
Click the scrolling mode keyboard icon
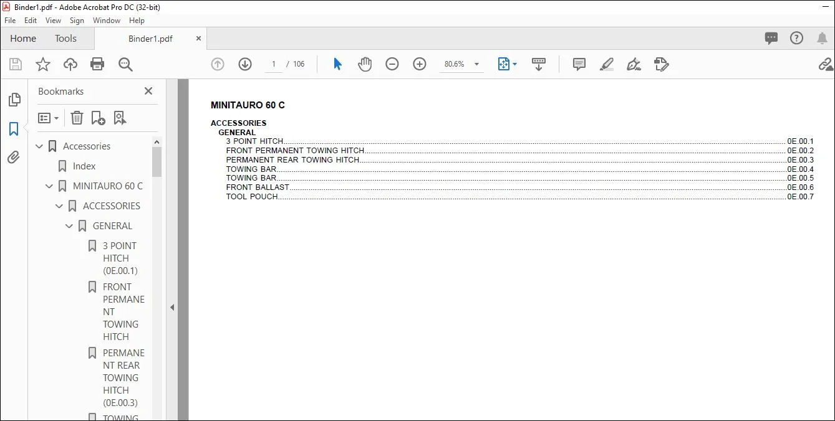539,64
